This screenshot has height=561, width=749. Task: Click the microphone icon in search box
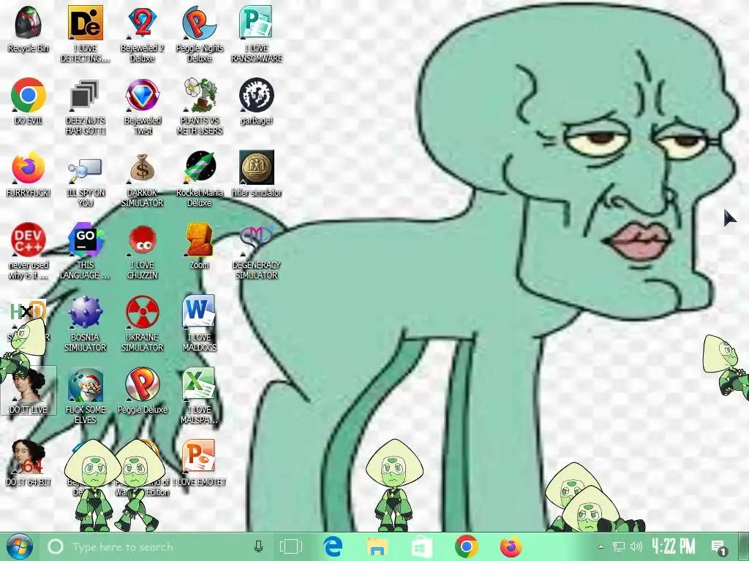pyautogui.click(x=258, y=546)
